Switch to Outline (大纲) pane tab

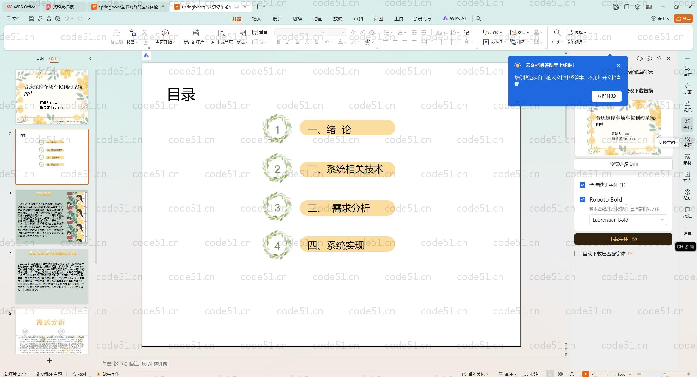pos(40,58)
